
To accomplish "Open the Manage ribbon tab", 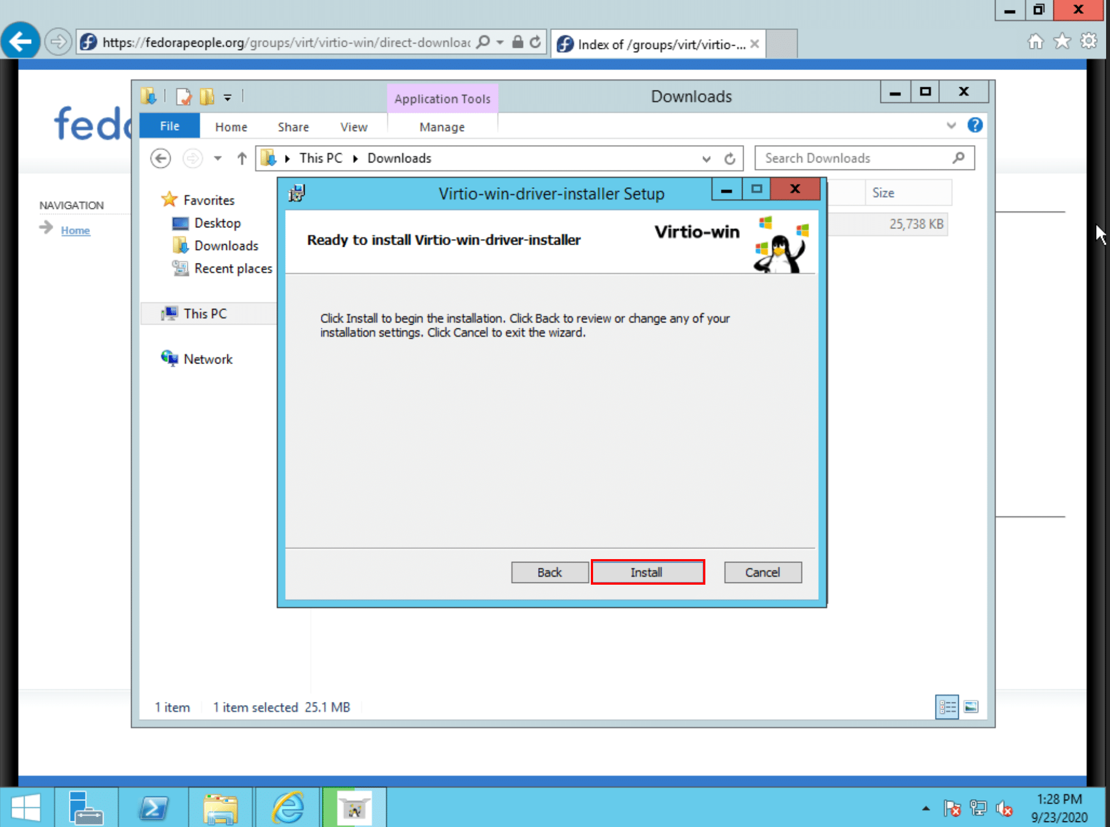I will pyautogui.click(x=442, y=127).
